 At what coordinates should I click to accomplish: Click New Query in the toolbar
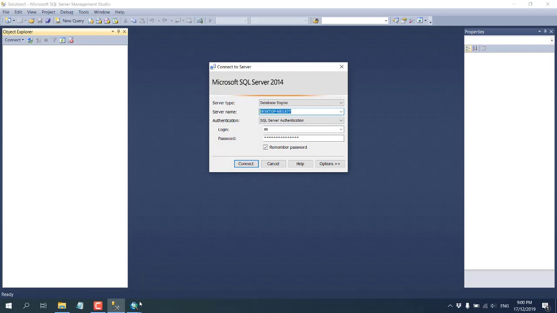click(70, 20)
